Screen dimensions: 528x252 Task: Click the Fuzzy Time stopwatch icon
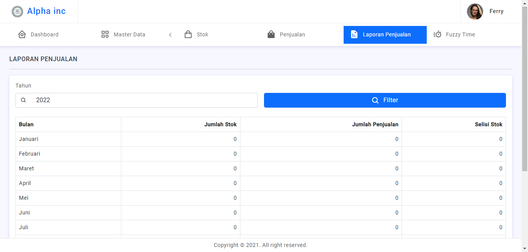tap(438, 34)
